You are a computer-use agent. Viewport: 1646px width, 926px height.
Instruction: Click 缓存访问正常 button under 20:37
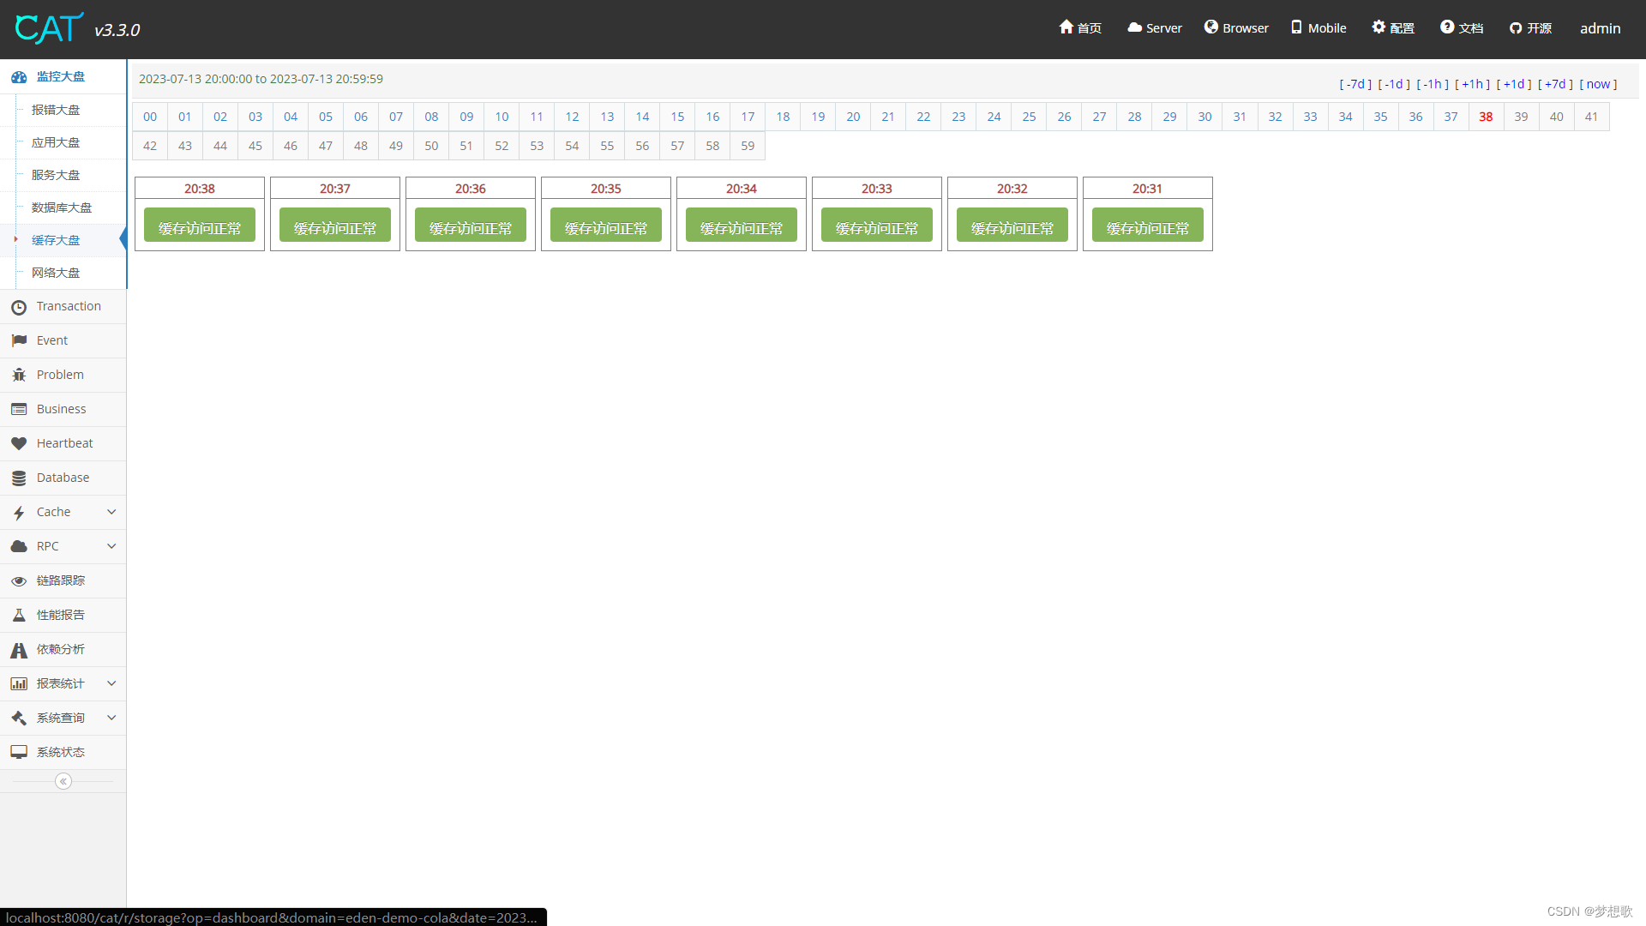pyautogui.click(x=335, y=225)
